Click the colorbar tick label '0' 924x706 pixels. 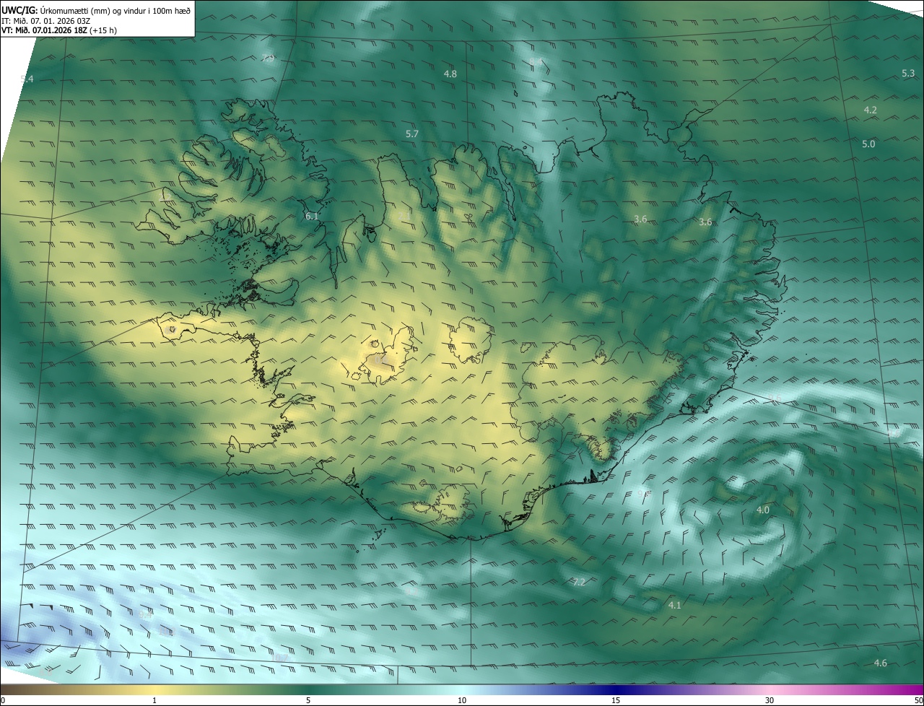click(3, 701)
